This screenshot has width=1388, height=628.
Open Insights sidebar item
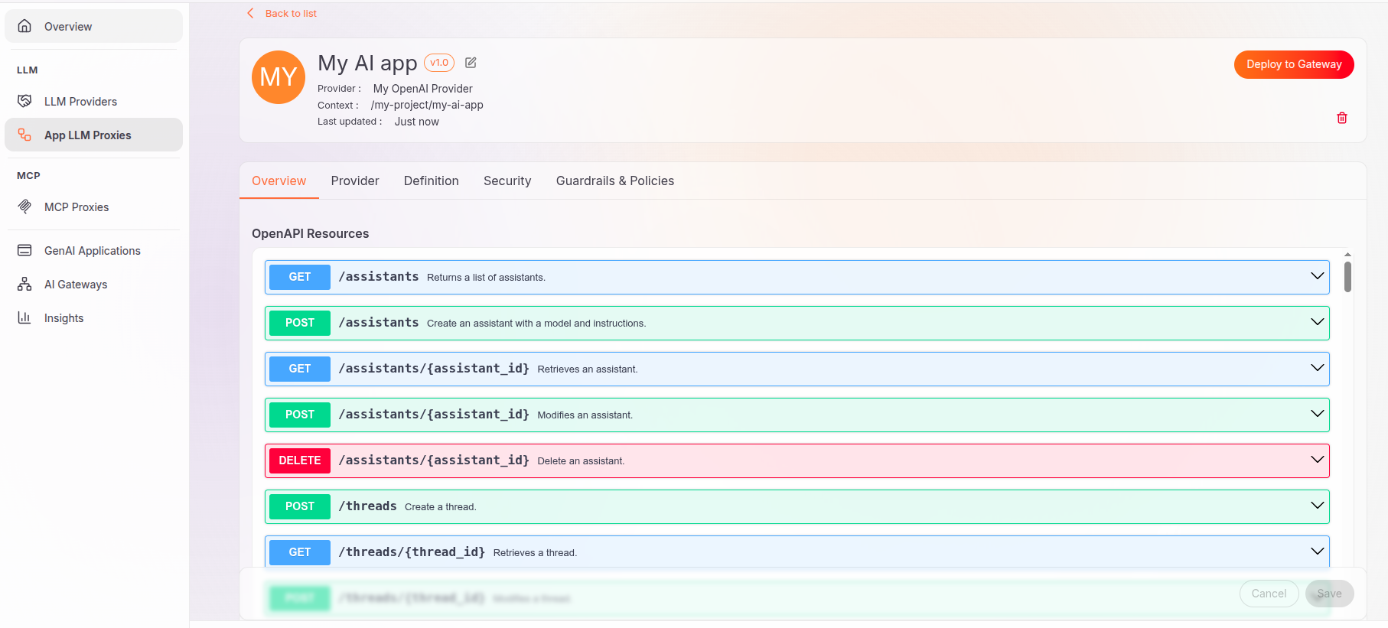[x=93, y=317]
